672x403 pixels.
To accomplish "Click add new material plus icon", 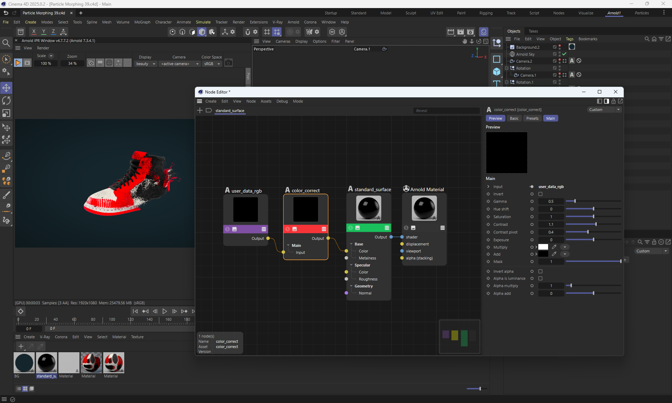I will click(21, 346).
